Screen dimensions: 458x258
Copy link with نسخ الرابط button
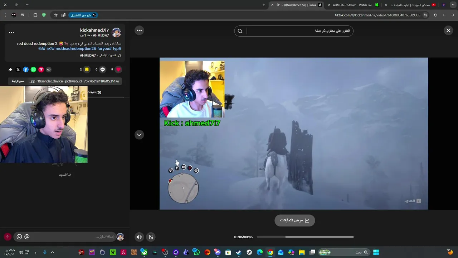click(x=18, y=81)
